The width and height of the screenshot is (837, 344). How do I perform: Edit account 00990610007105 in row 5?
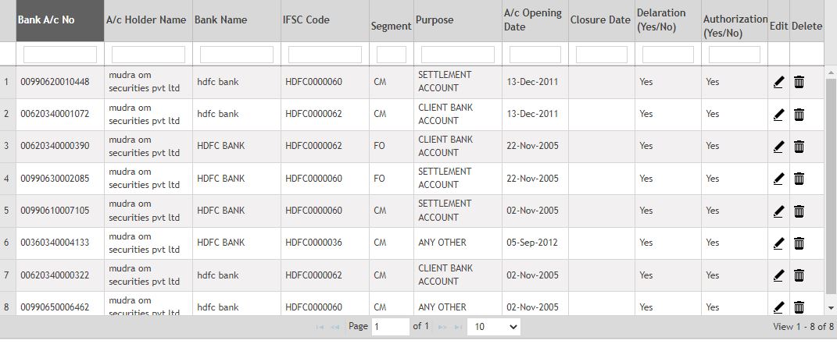point(778,211)
